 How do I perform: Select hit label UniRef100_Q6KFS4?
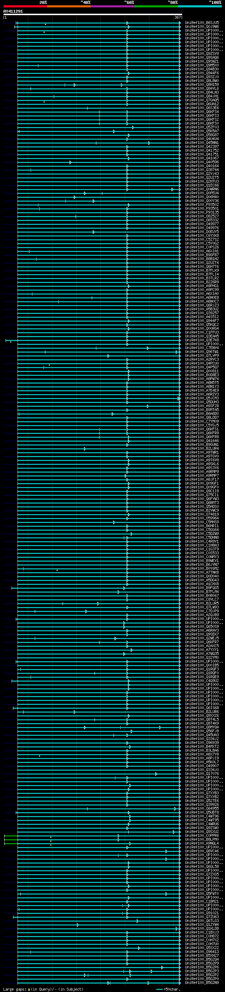pos(202,112)
